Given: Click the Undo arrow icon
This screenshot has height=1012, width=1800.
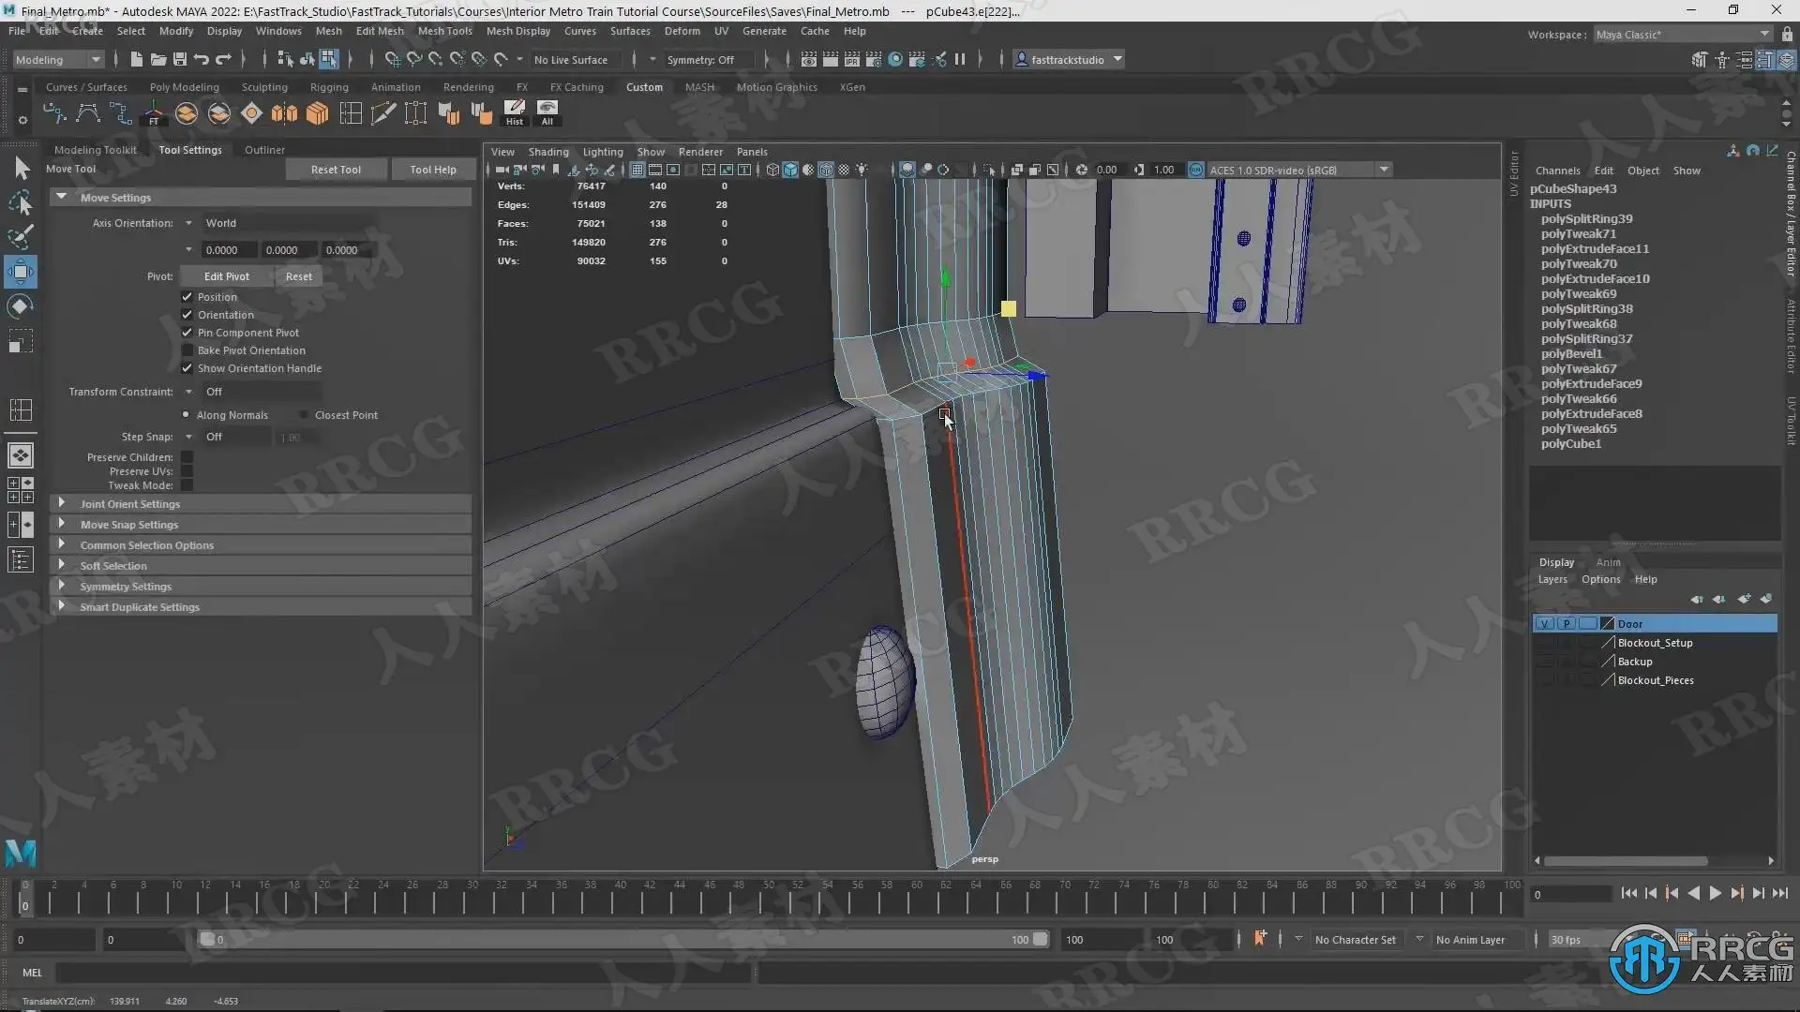Looking at the screenshot, I should pyautogui.click(x=202, y=59).
